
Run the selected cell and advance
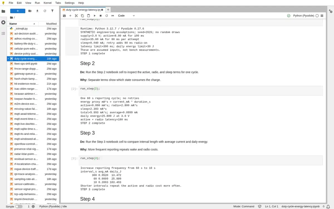point(95,16)
